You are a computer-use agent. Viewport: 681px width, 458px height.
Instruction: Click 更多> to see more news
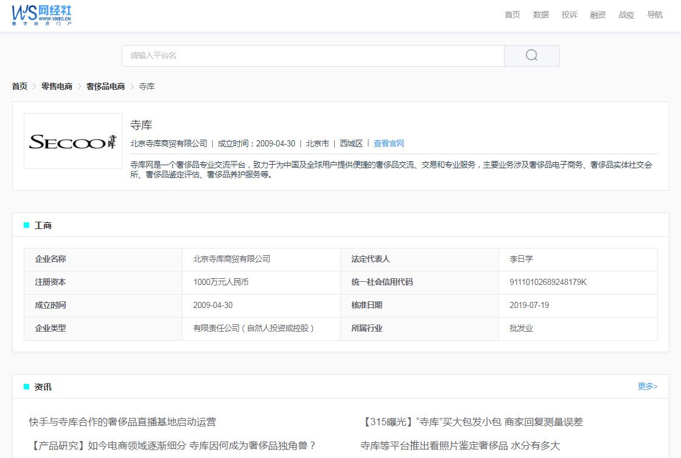point(648,386)
